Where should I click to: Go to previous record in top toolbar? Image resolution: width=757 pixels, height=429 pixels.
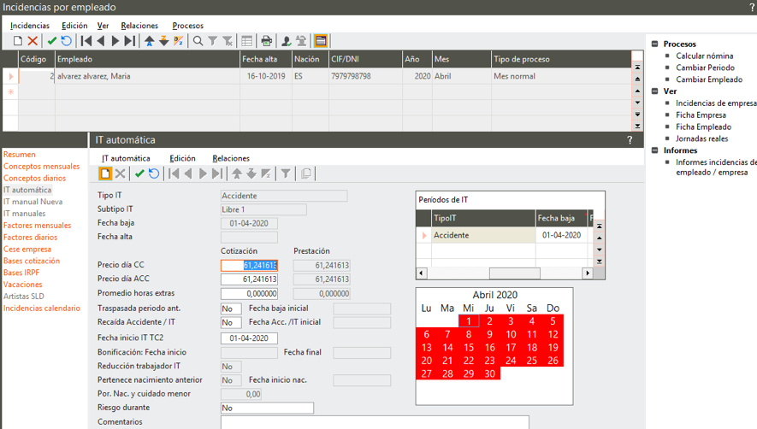pyautogui.click(x=101, y=41)
